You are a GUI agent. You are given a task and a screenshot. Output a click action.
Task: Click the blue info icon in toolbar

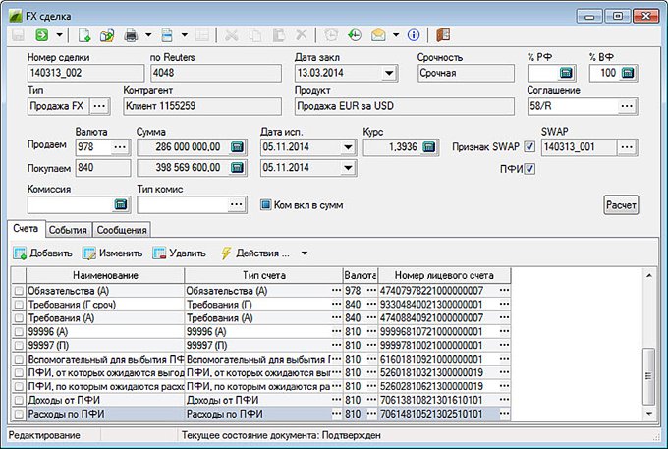pyautogui.click(x=413, y=35)
